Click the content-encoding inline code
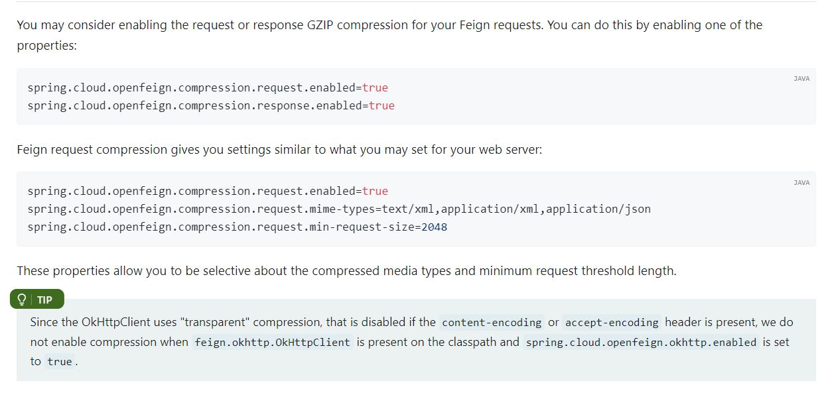Viewport: 828px width, 393px height. [x=492, y=323]
